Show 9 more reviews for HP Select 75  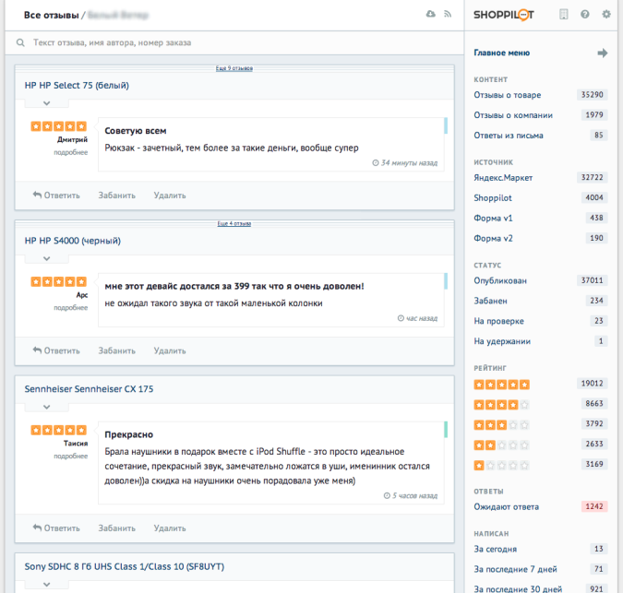tap(234, 68)
